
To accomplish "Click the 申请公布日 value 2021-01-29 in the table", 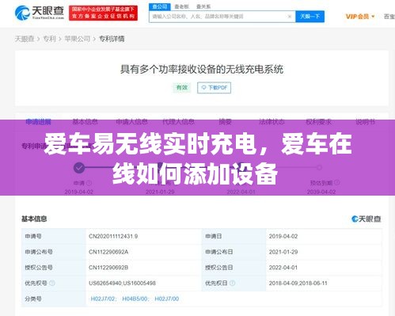I will pos(283,252).
